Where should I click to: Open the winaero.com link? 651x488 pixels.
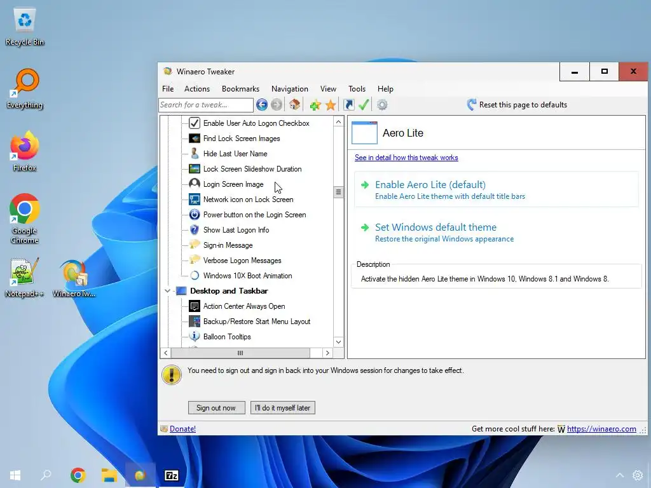click(601, 429)
